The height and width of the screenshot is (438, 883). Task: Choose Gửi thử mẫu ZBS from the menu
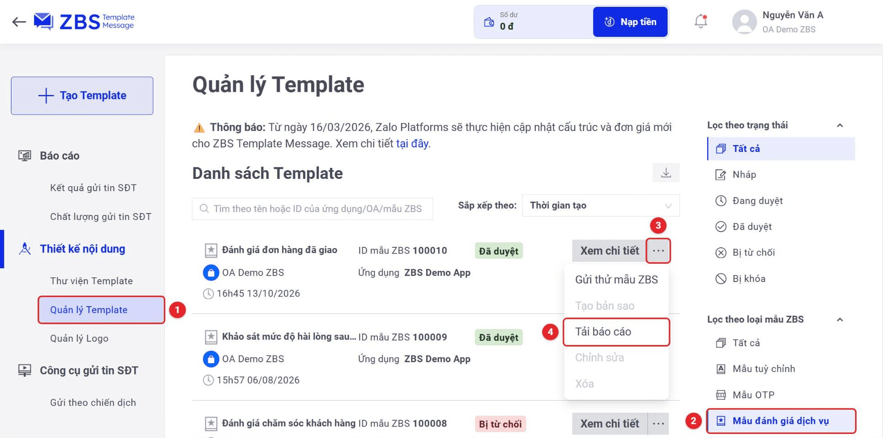click(x=616, y=280)
